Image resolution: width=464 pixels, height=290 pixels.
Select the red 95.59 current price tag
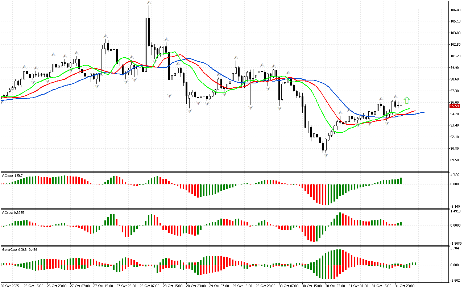[x=454, y=106]
